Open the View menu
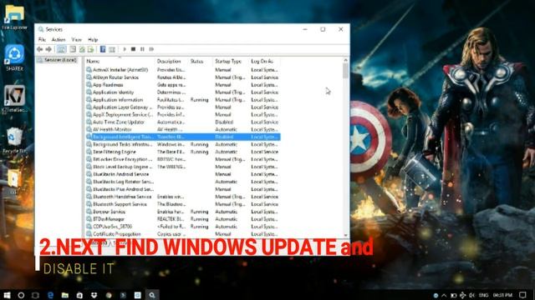The width and height of the screenshot is (535, 300). point(76,39)
